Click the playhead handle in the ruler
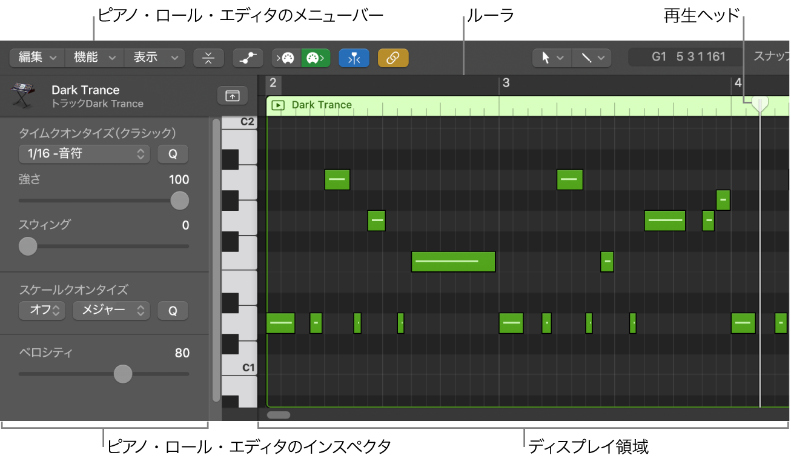Image resolution: width=791 pixels, height=464 pixels. click(x=760, y=104)
